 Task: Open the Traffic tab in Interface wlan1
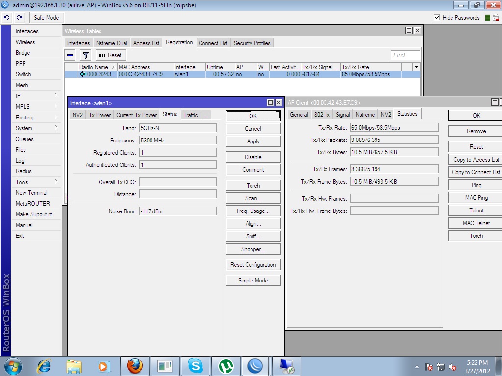point(191,115)
